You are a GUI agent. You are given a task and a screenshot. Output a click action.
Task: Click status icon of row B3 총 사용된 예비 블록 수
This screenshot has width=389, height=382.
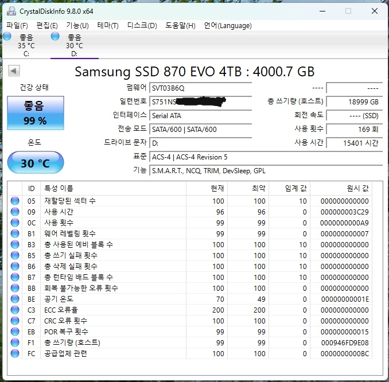click(x=15, y=244)
